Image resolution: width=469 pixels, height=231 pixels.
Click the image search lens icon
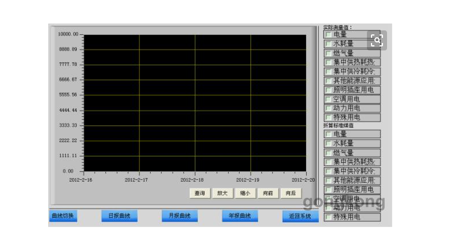(x=377, y=40)
